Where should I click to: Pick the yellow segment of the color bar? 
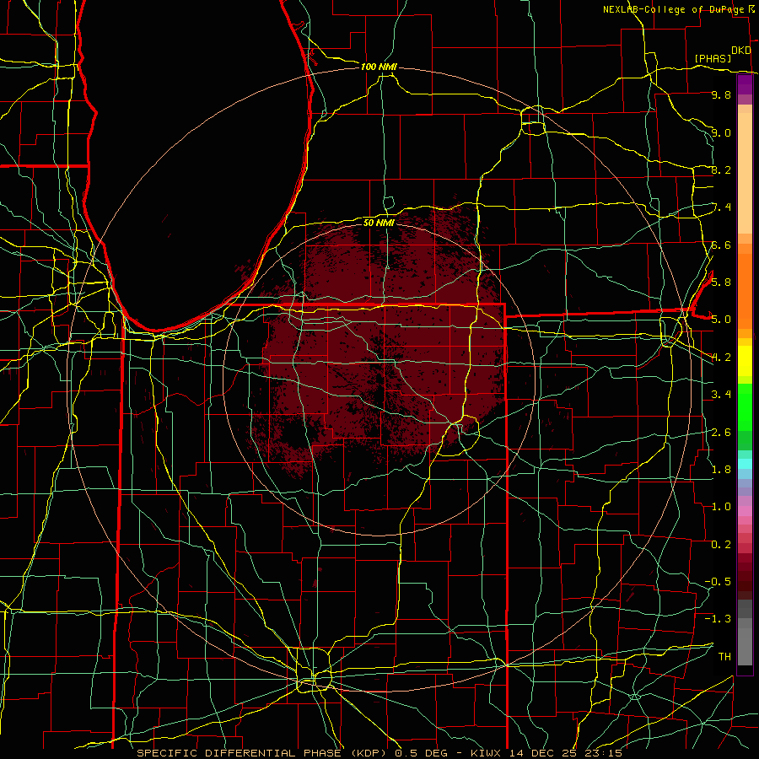(x=745, y=361)
